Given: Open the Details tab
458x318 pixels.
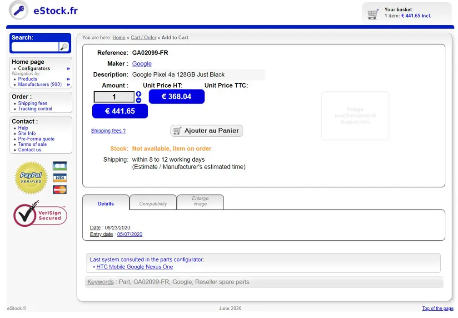Looking at the screenshot, I should click(x=106, y=204).
